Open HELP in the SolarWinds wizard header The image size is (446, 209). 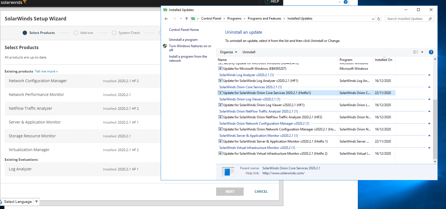(x=272, y=2)
